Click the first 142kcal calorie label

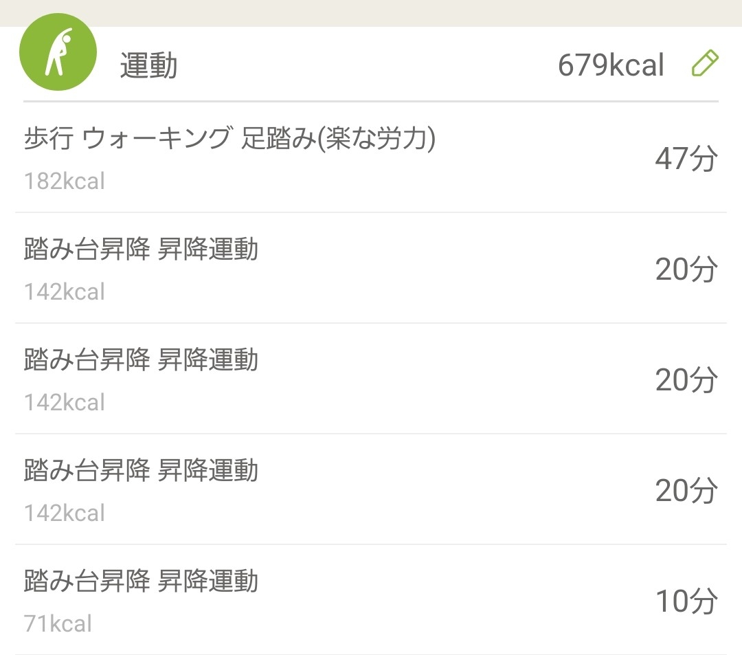[x=65, y=292]
